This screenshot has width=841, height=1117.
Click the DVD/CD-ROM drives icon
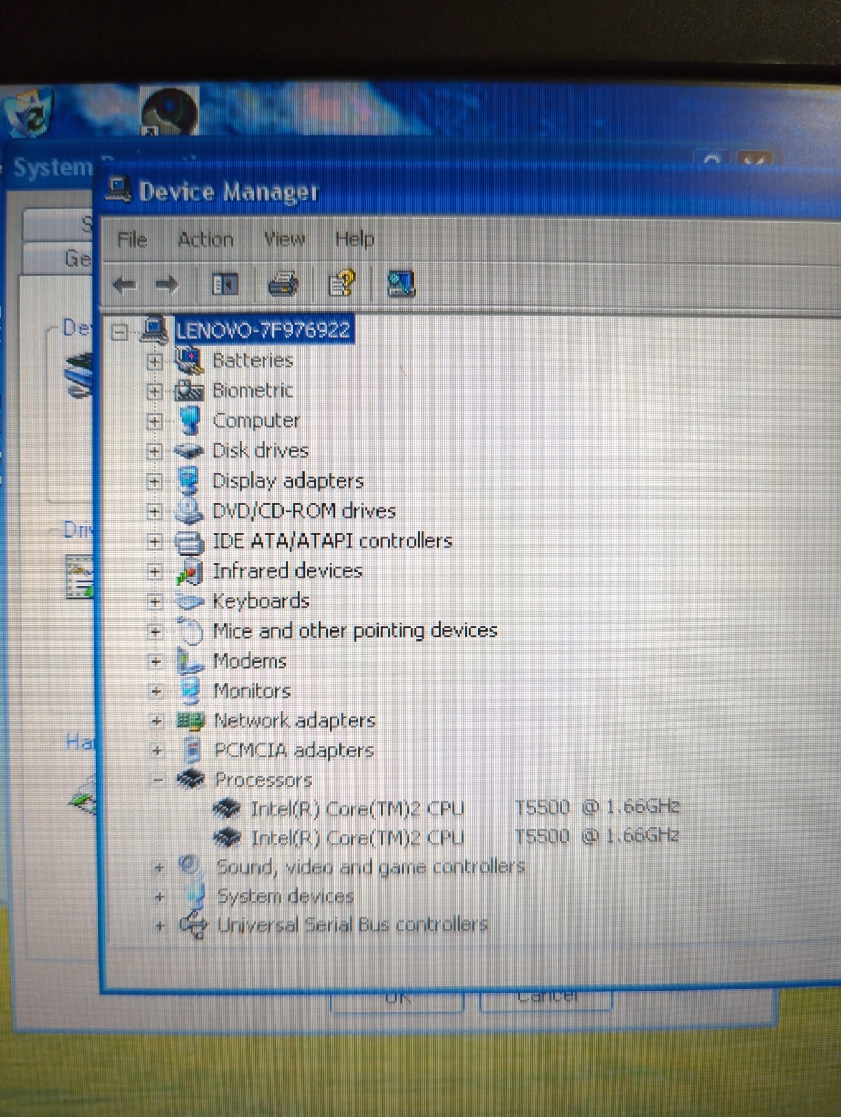click(189, 510)
